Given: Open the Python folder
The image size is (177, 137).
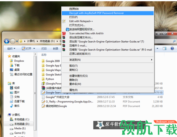Looking at the screenshot, I should (48, 79).
